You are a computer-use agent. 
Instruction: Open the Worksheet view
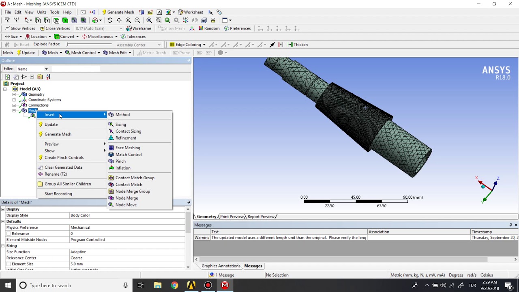tap(191, 12)
